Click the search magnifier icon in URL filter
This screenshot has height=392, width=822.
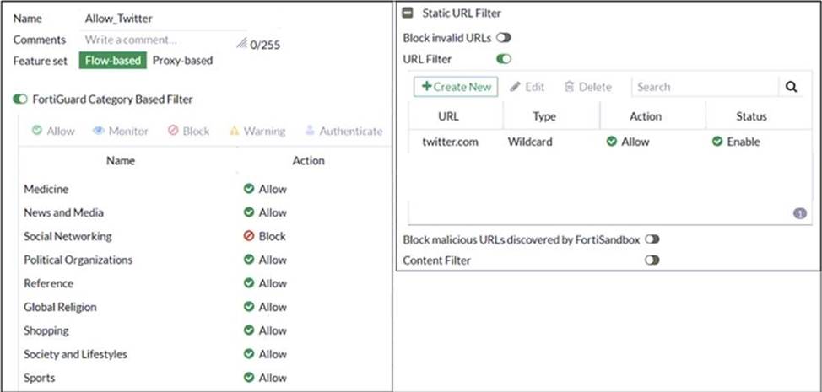point(791,87)
